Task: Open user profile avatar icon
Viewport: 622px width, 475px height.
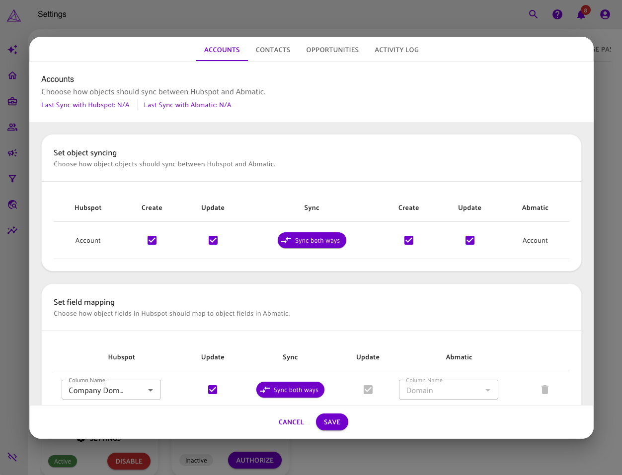Action: pos(605,14)
